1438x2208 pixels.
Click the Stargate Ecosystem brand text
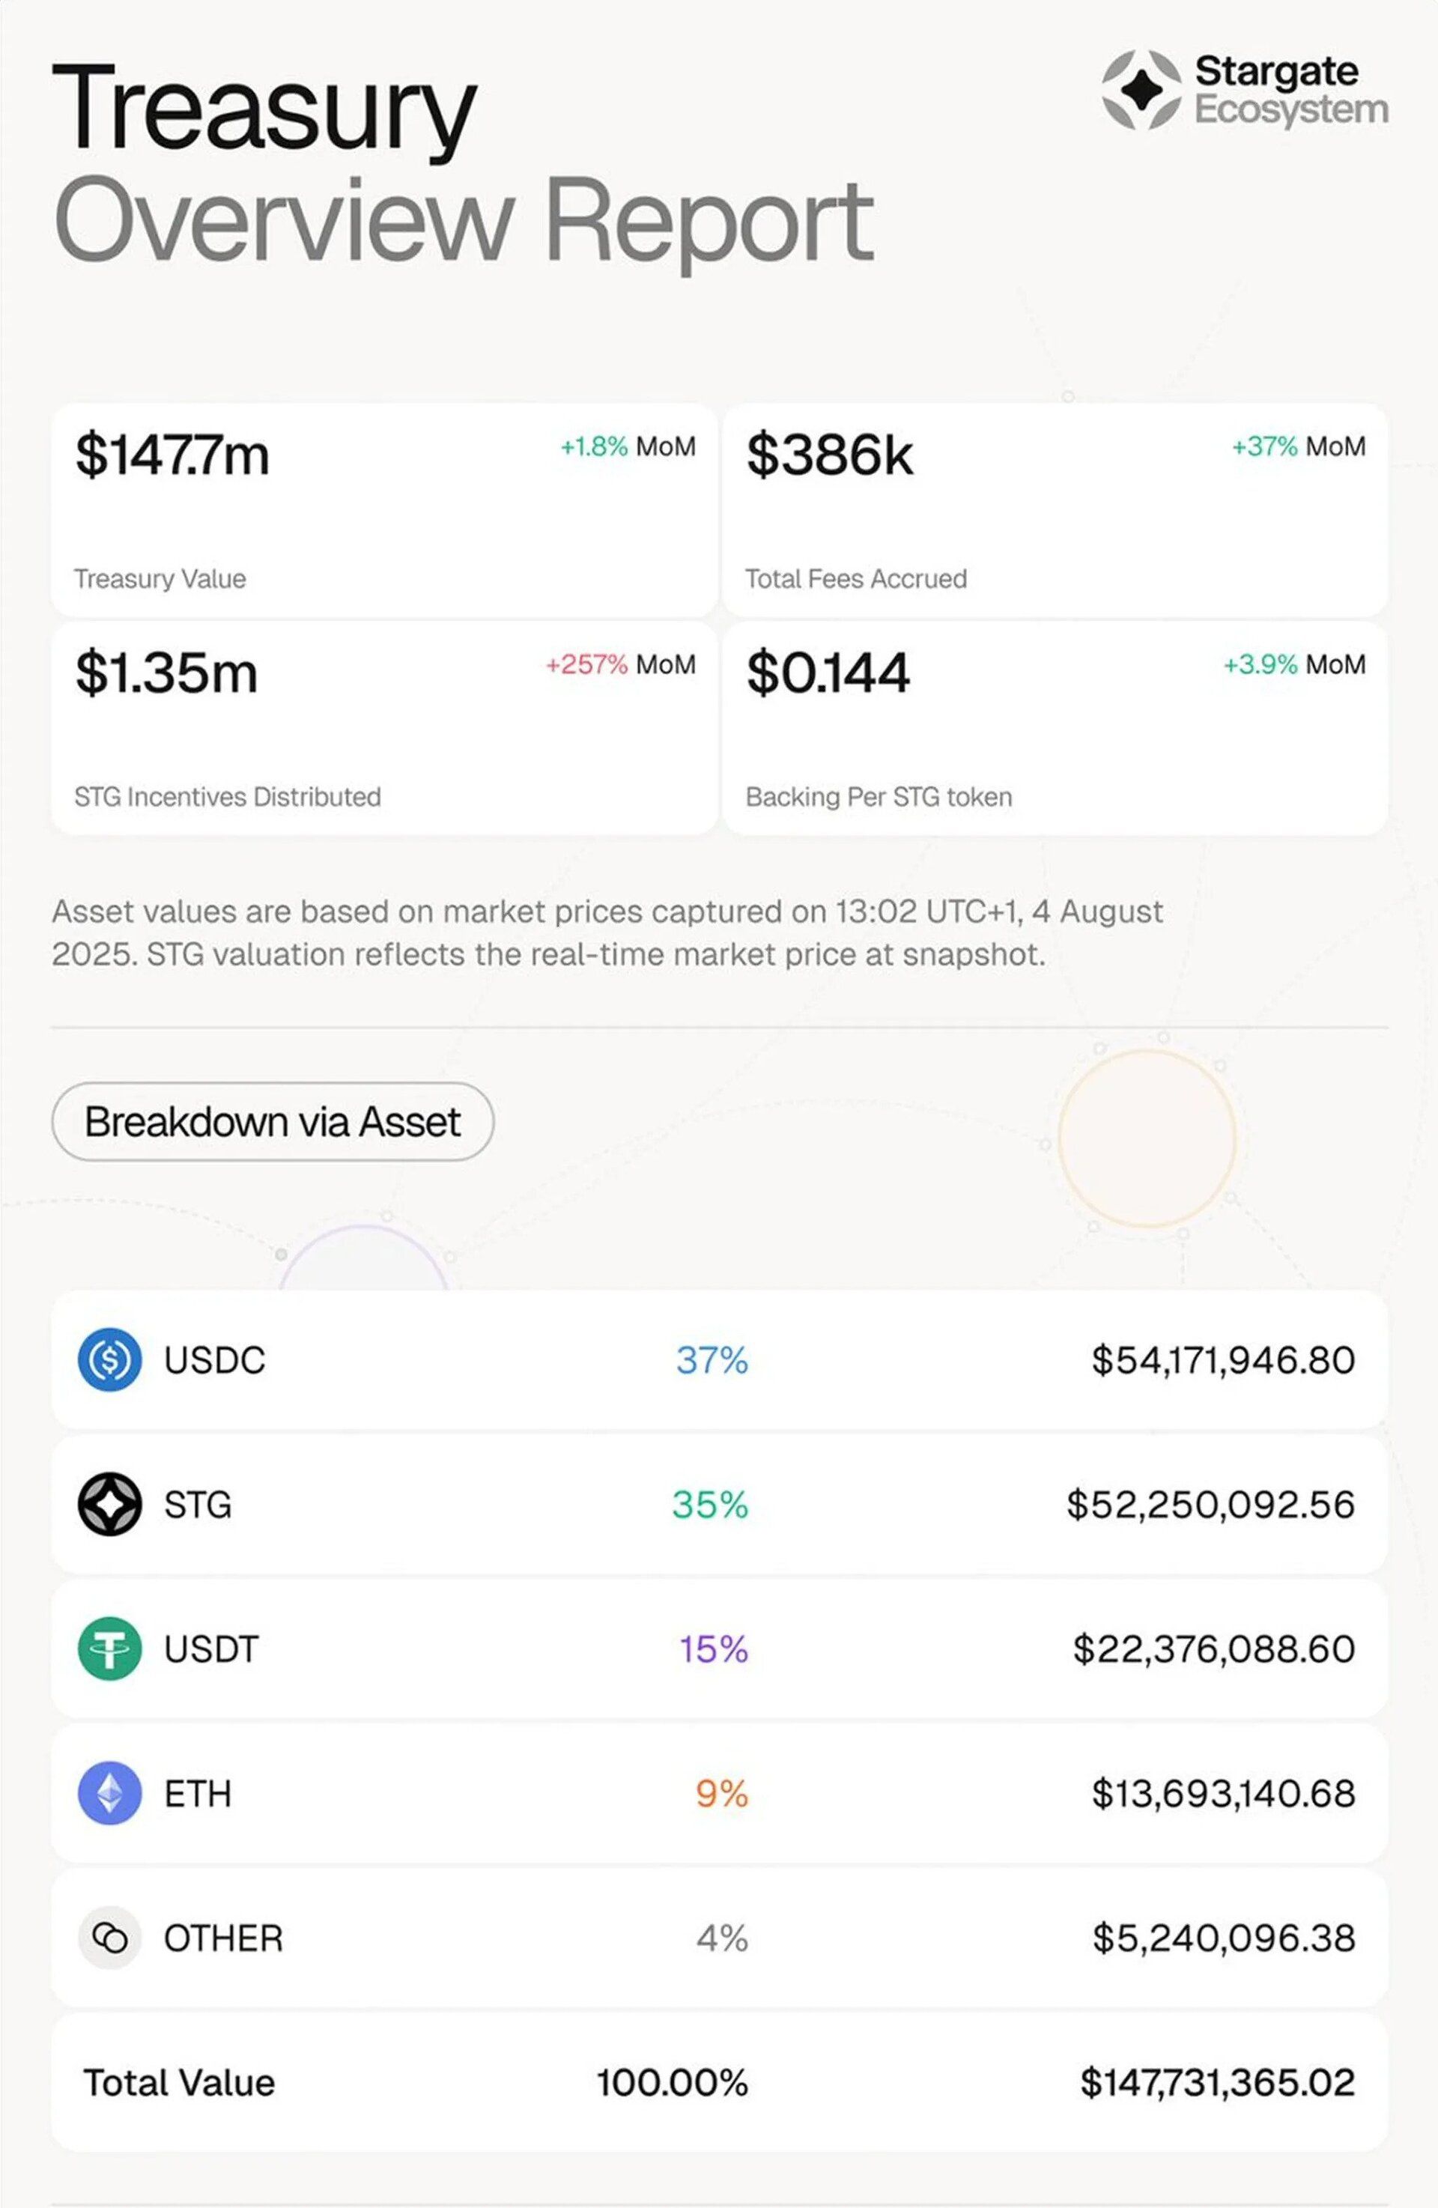1290,90
